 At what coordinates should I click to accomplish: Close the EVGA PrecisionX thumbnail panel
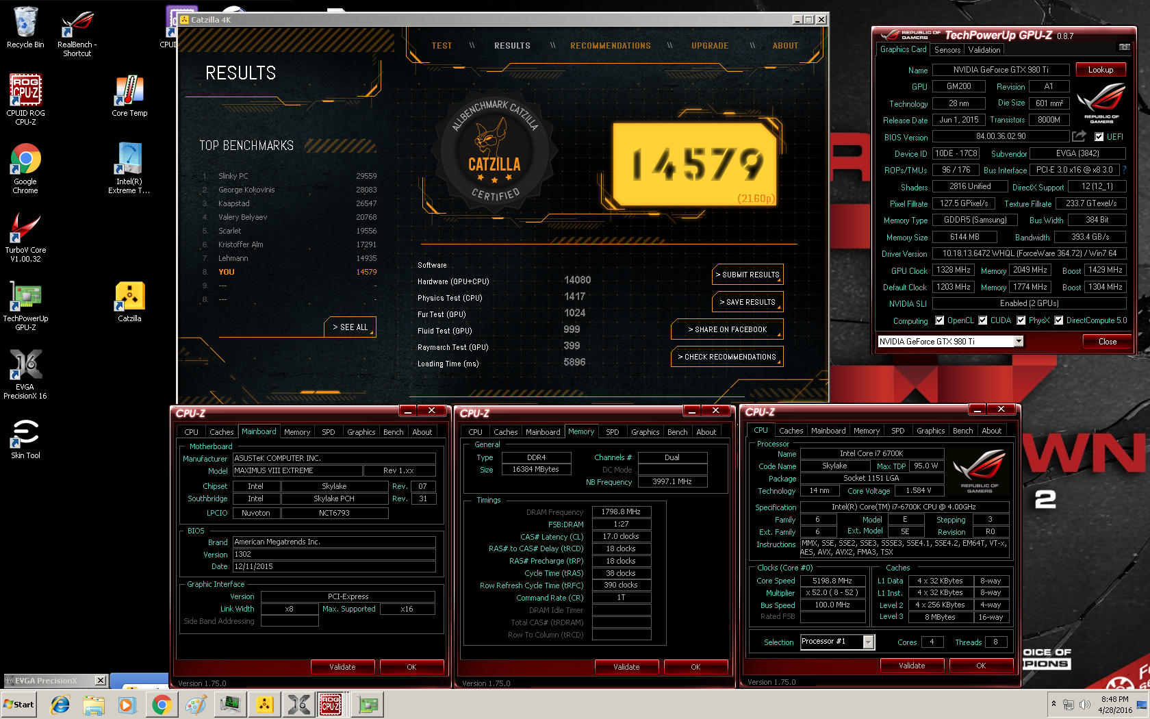coord(100,681)
